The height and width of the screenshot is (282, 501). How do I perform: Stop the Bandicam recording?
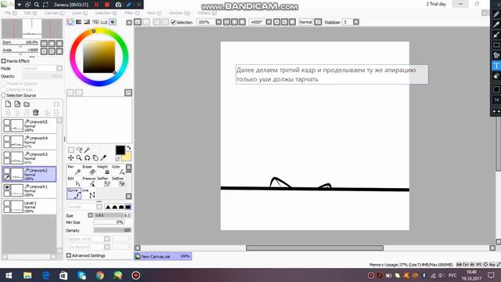[x=107, y=5]
